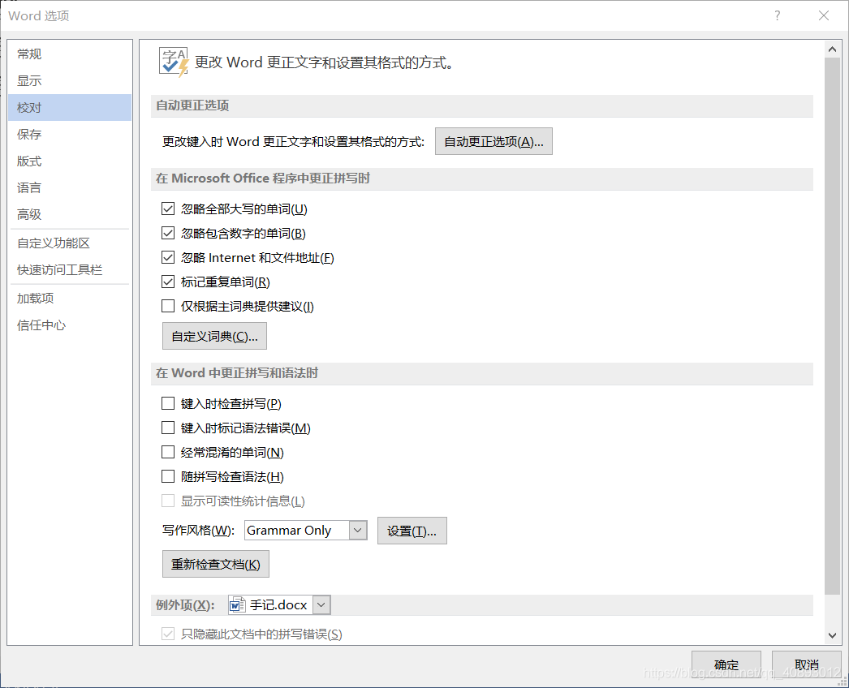Toggle 忽略全部大写的单词 checkbox
The height and width of the screenshot is (688, 849).
[168, 209]
